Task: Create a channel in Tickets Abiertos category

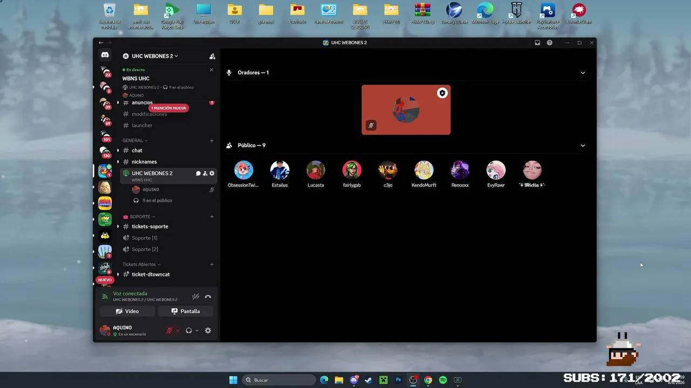Action: pyautogui.click(x=212, y=265)
